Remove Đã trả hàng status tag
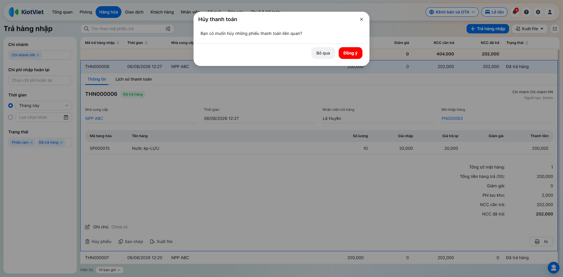 point(61,142)
